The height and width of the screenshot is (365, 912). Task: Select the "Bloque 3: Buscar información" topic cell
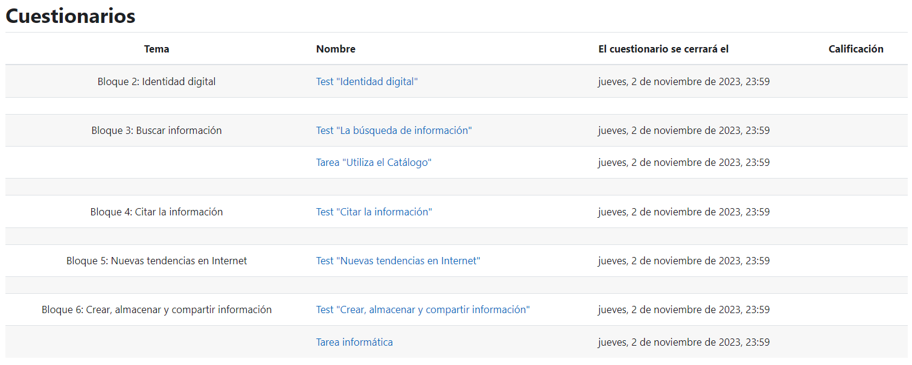(x=156, y=130)
